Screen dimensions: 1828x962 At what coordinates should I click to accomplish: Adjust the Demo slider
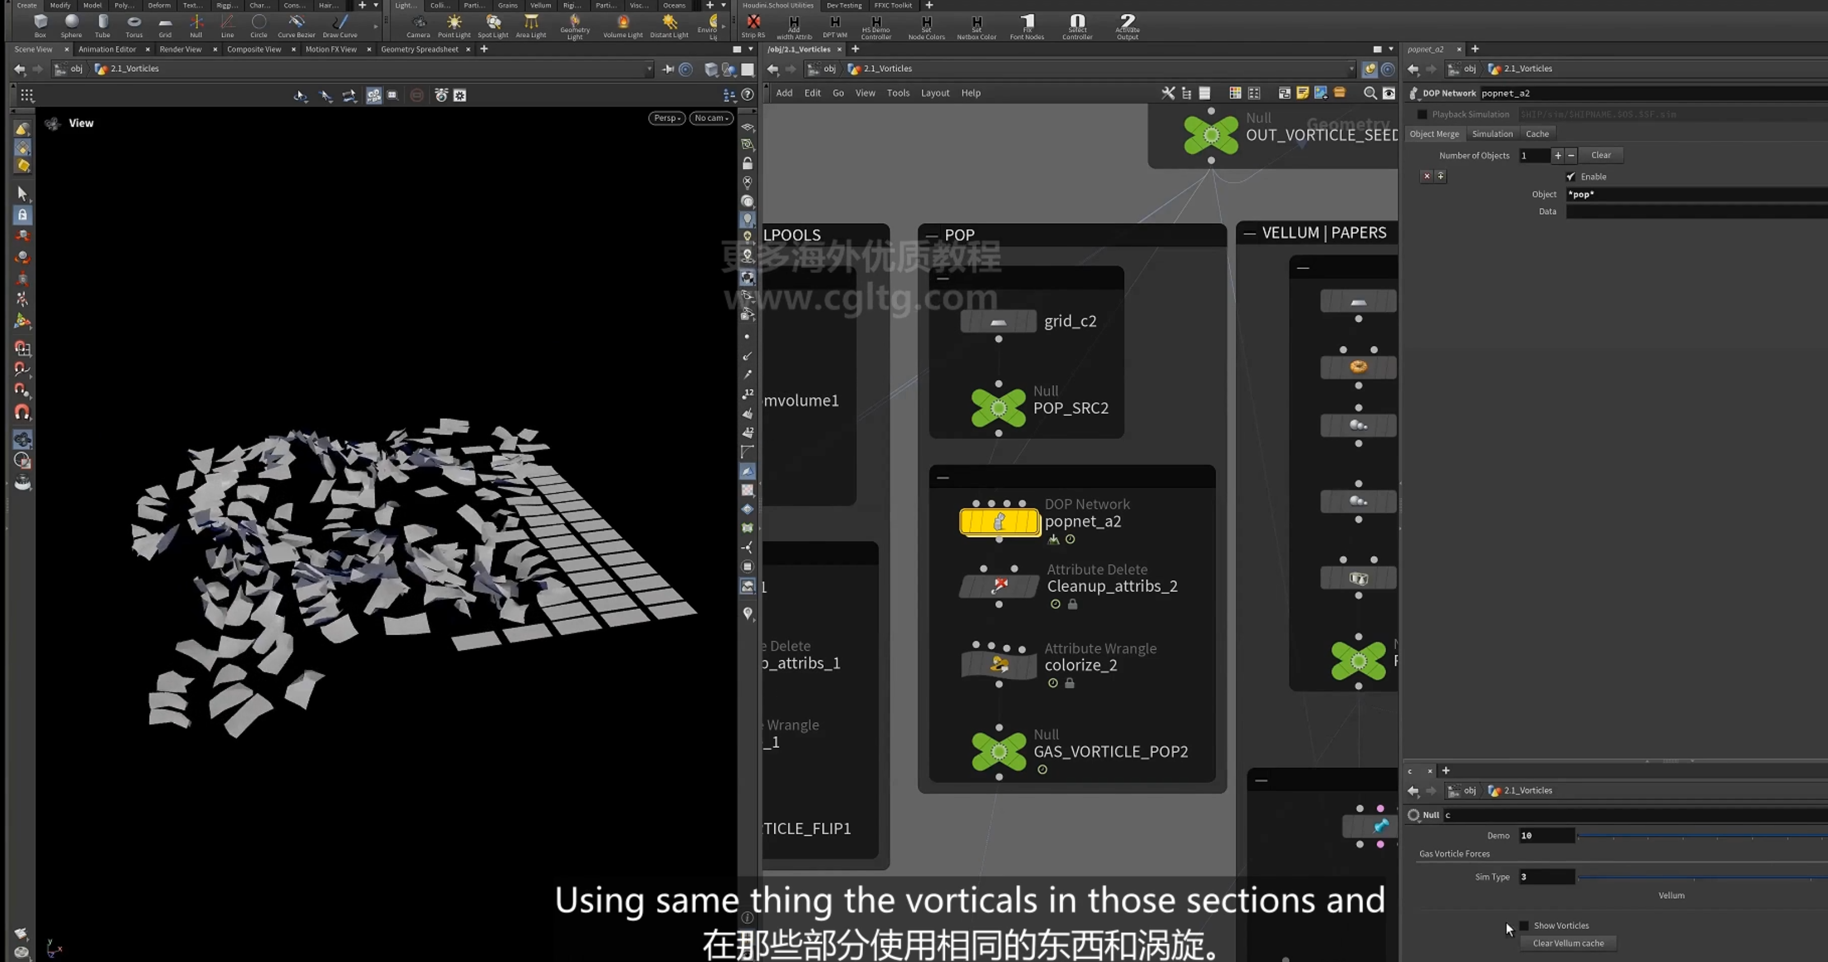[x=1702, y=836]
